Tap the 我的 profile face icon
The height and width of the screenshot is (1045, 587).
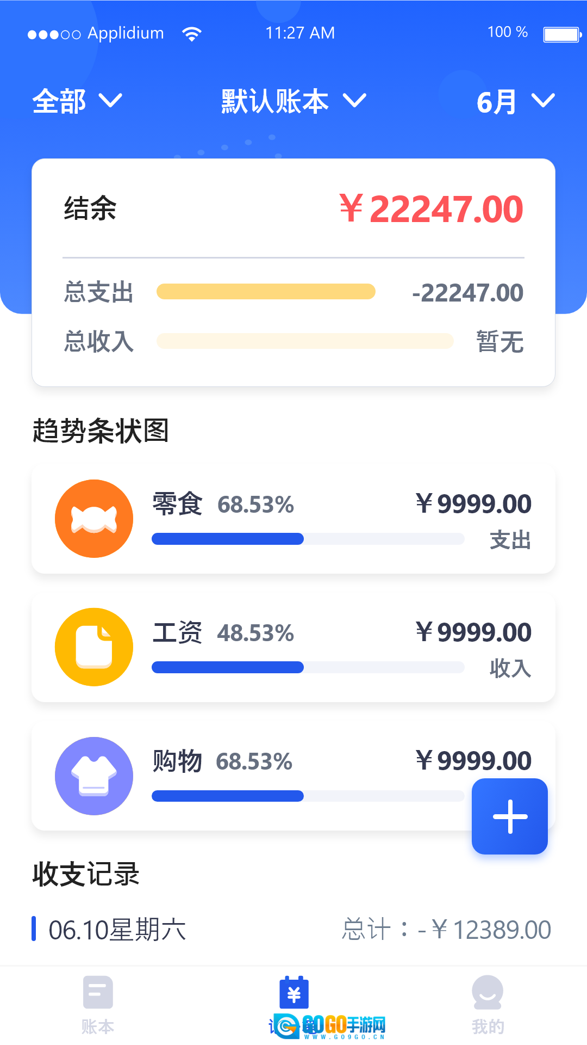click(488, 992)
